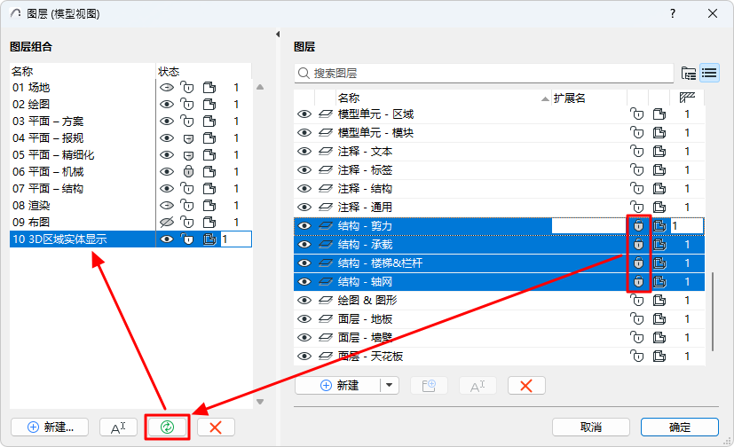Click wireframe icon for 面层 - 地板 layer
This screenshot has width=734, height=447.
(x=659, y=319)
